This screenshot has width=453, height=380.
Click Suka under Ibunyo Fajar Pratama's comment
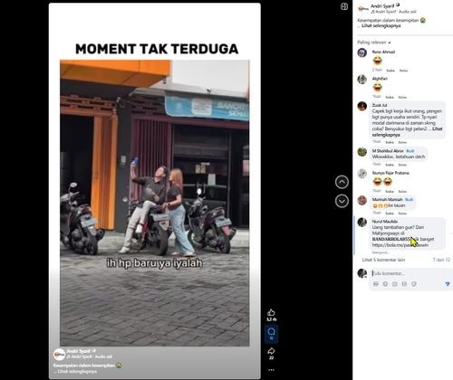click(x=390, y=191)
